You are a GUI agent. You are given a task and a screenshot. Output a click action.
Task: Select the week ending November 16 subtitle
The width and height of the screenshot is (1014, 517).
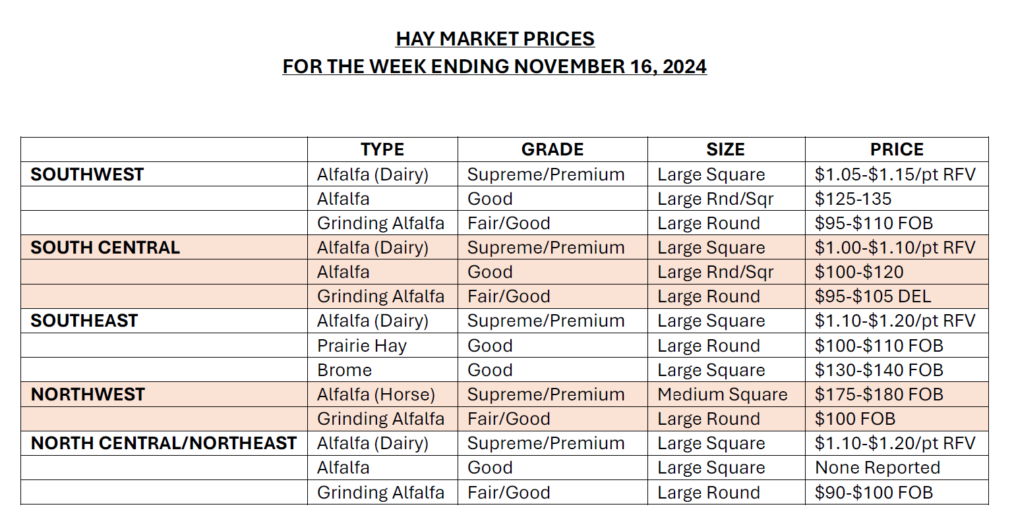[494, 67]
